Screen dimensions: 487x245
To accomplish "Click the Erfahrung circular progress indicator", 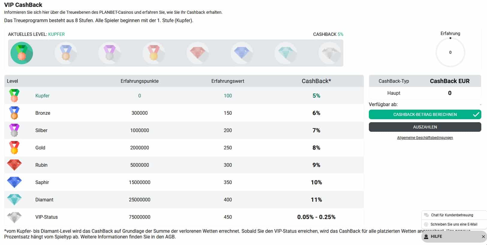I will point(450,53).
